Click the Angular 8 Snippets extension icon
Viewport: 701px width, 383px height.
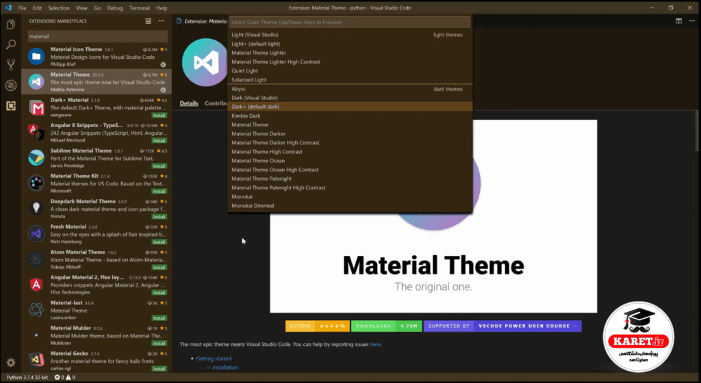point(36,132)
